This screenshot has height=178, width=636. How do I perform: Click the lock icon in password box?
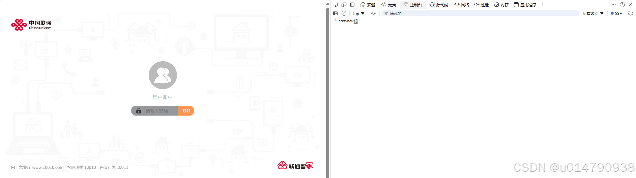(x=139, y=111)
